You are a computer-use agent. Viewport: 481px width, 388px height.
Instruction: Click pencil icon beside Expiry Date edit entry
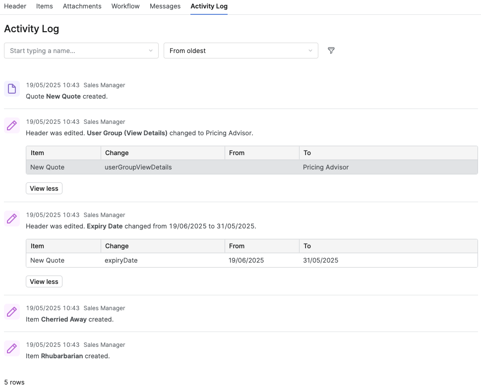12,219
